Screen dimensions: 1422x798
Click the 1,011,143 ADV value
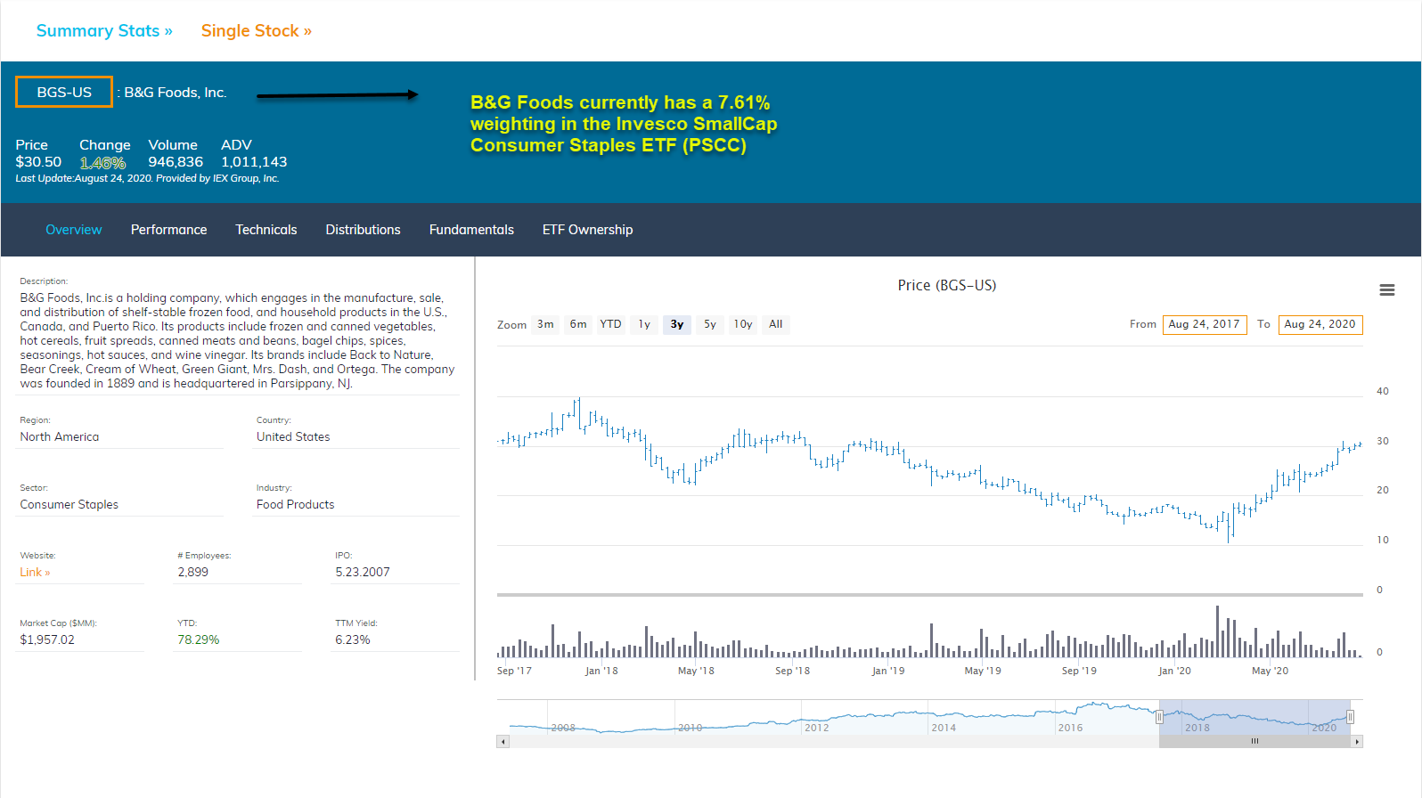pos(254,162)
